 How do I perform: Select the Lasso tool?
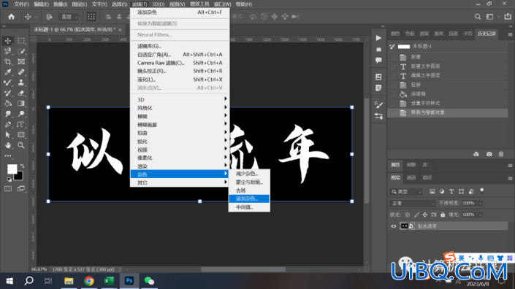click(8, 51)
